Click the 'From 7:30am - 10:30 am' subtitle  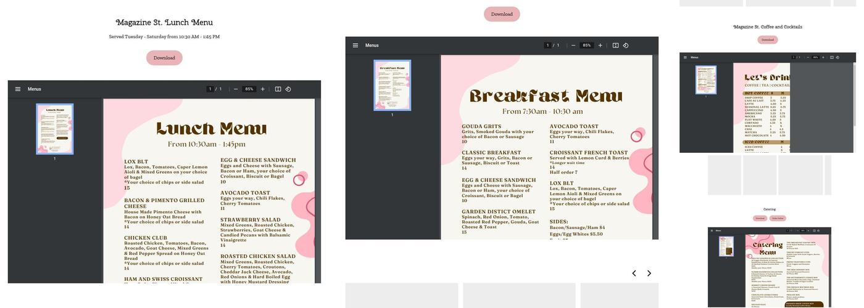point(542,111)
